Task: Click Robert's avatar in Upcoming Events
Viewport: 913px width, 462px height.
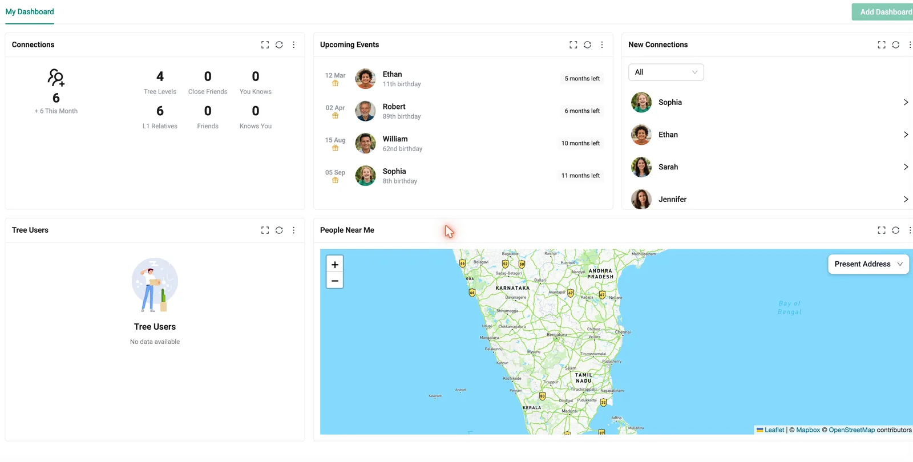Action: [365, 111]
